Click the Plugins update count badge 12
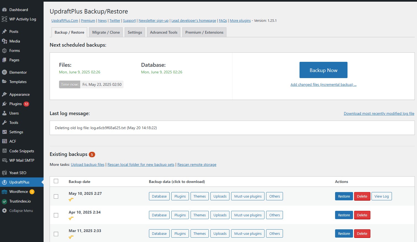 click(26, 104)
